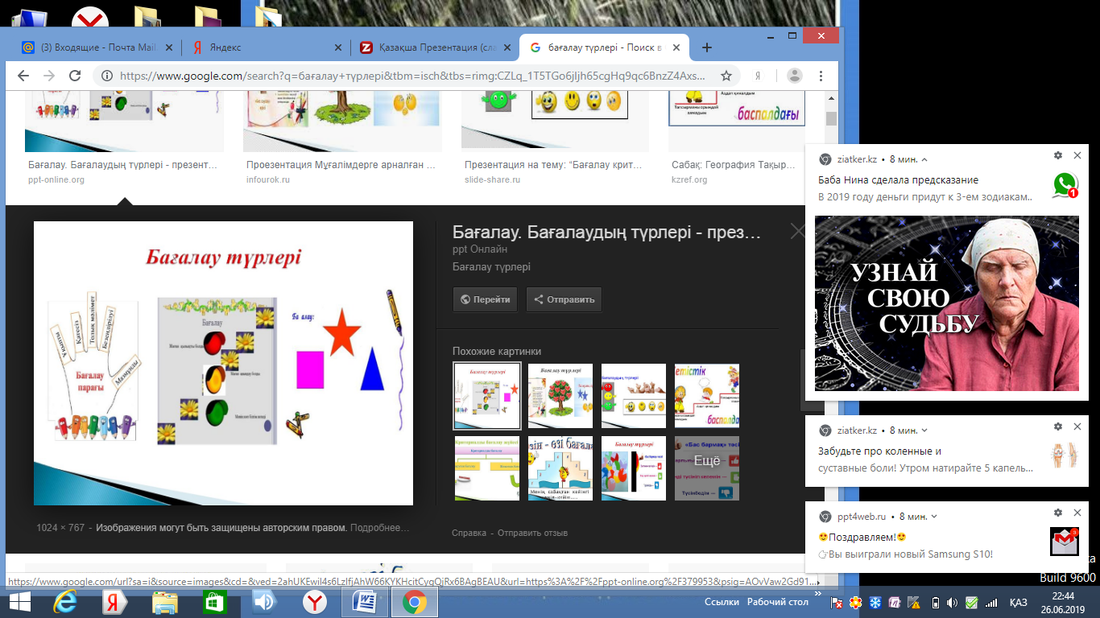Open the Windows Store taskbar icon
The image size is (1100, 618).
pos(215,602)
